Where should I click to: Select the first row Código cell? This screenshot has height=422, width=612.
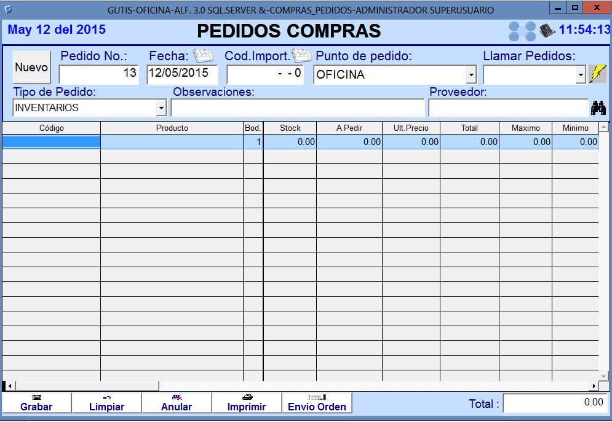coord(51,142)
